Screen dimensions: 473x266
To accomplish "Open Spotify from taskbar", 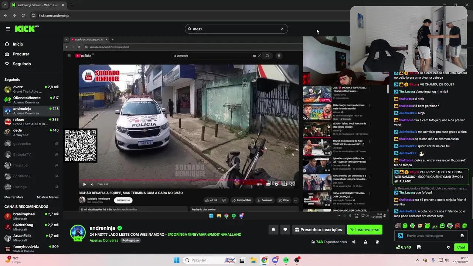I will [x=286, y=260].
